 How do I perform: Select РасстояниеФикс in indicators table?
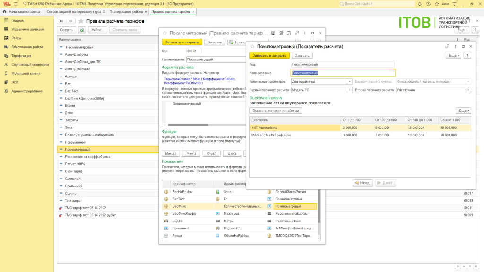(288, 221)
